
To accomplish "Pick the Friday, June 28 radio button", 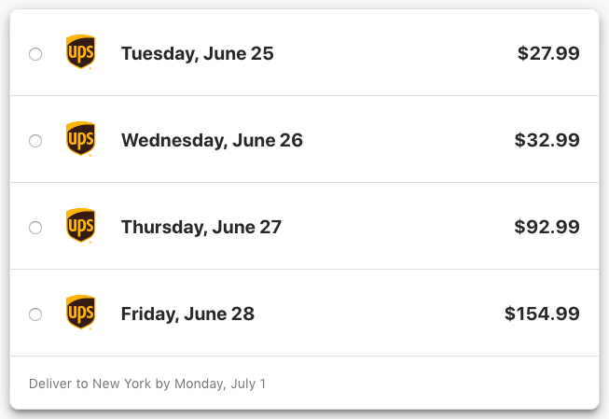I will [x=35, y=314].
